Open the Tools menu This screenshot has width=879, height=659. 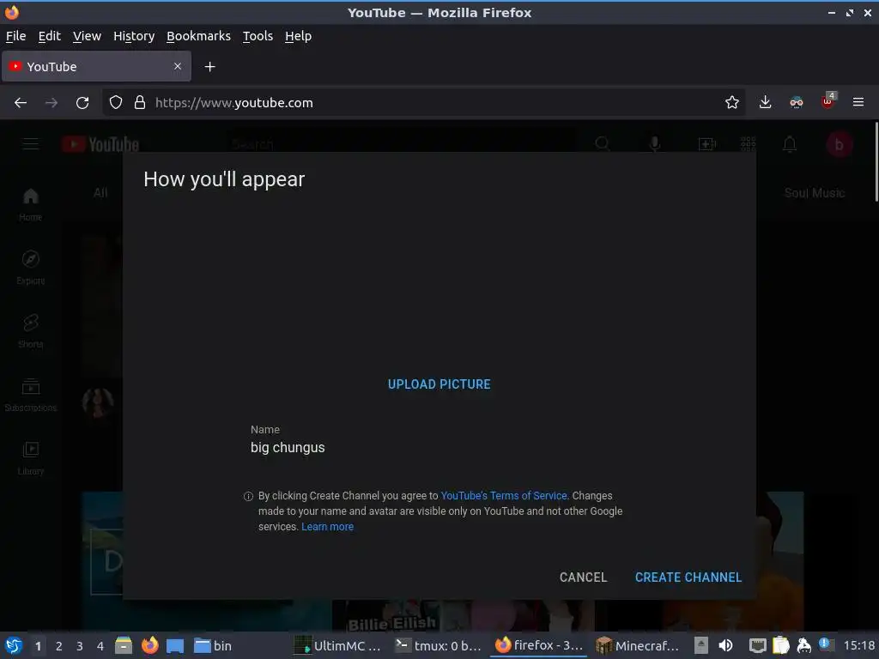click(258, 36)
